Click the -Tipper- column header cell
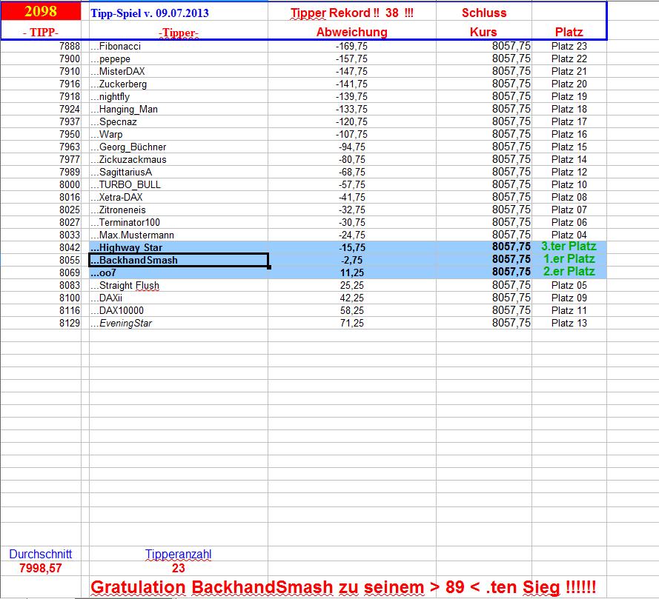The image size is (659, 599). coord(177,32)
